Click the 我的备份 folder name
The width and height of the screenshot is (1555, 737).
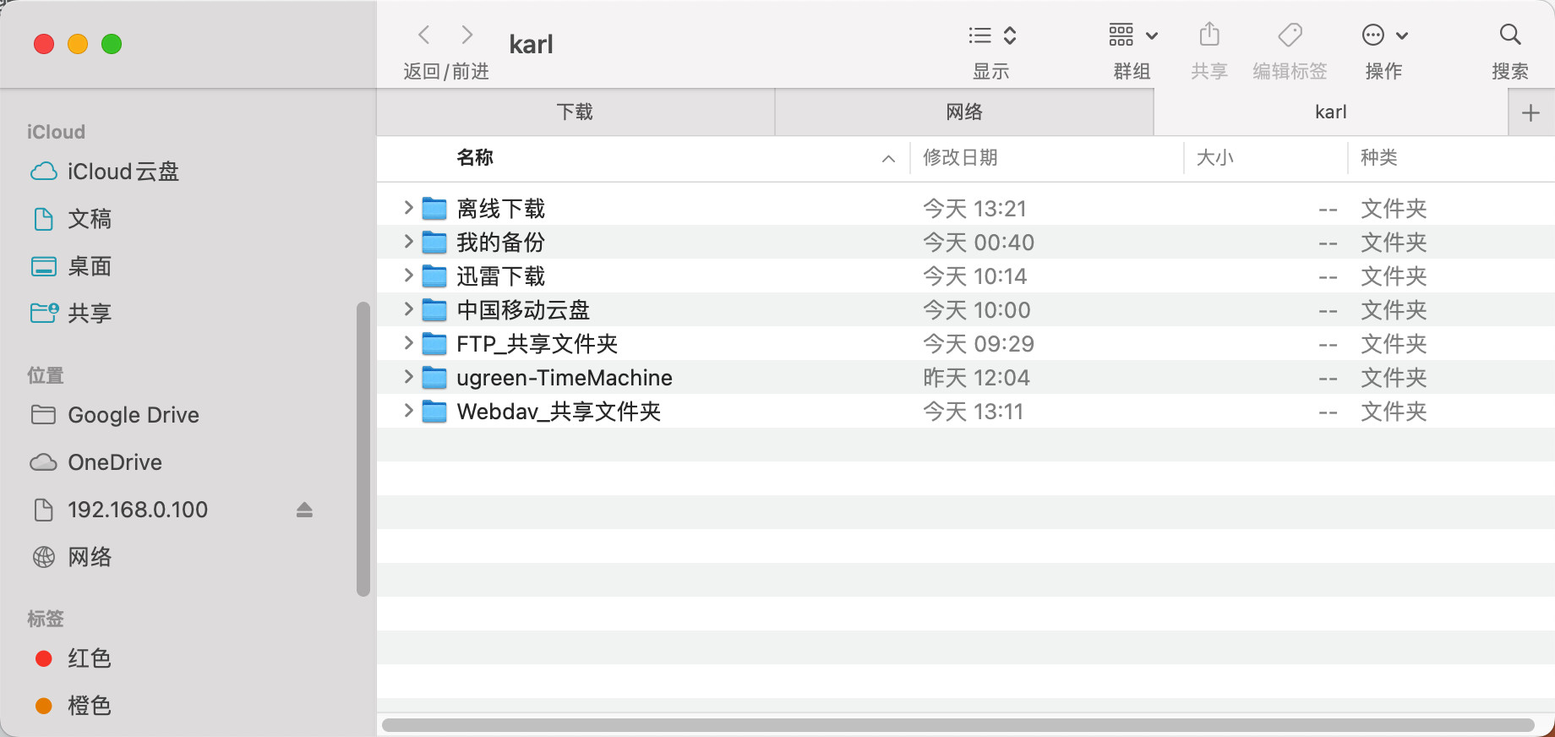click(x=501, y=243)
